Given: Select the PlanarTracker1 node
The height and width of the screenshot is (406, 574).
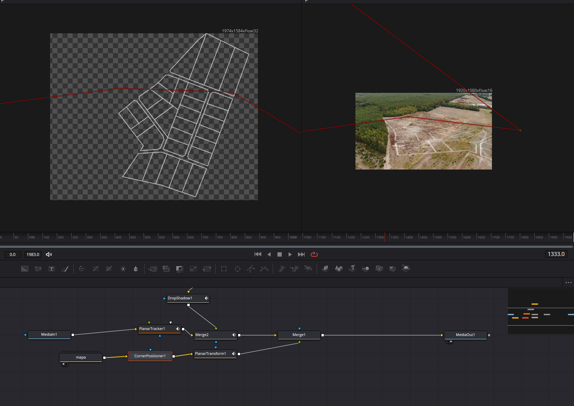Looking at the screenshot, I should point(160,329).
